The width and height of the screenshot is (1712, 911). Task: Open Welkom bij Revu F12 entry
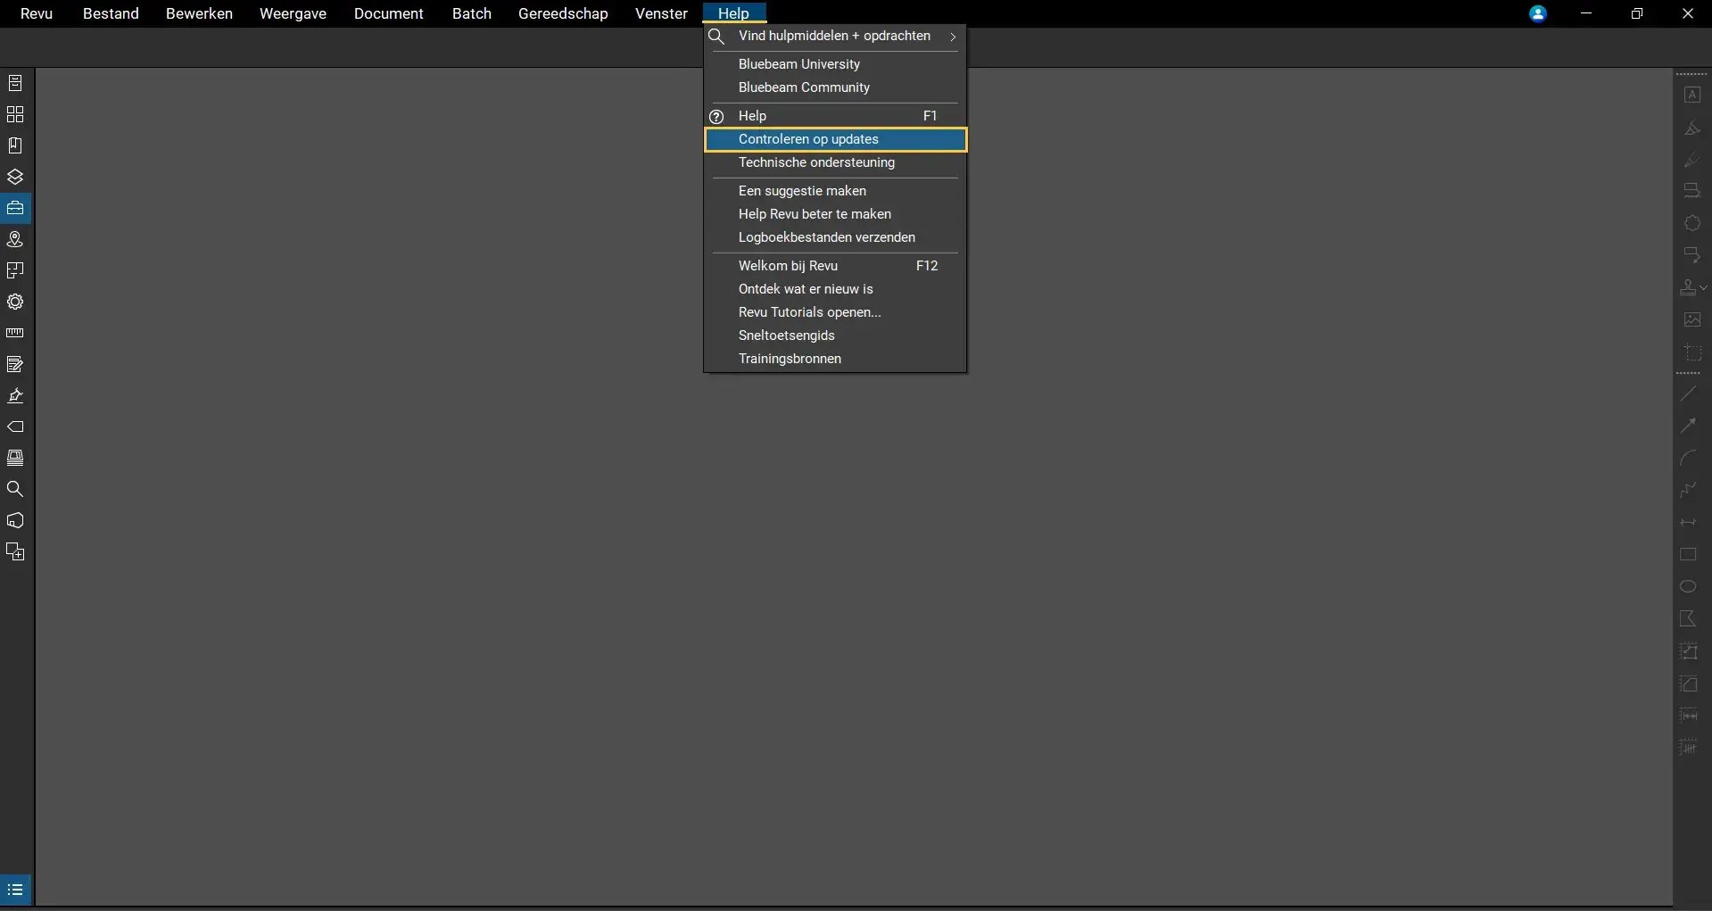tap(835, 266)
